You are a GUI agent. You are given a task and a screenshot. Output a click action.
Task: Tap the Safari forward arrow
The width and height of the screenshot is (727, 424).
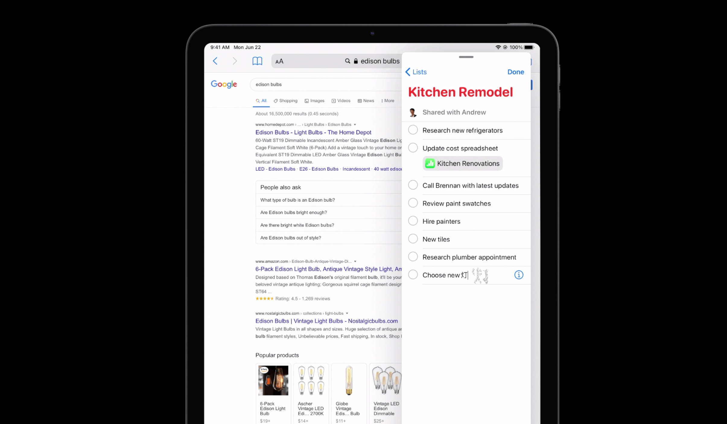(x=235, y=61)
